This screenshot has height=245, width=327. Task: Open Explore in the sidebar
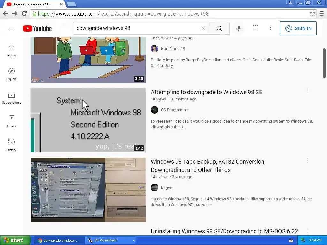[x=11, y=74]
